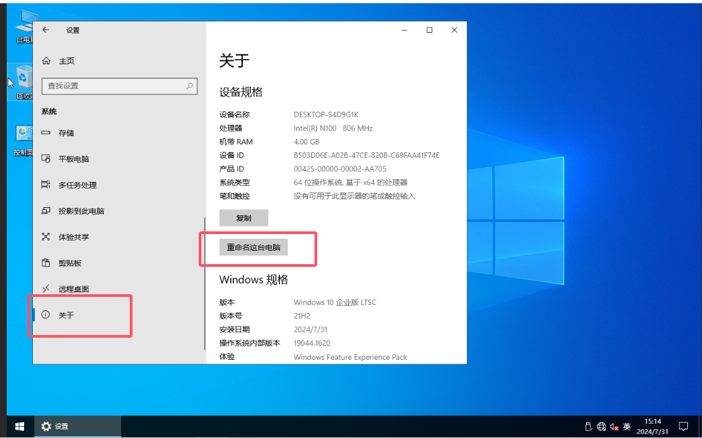This screenshot has width=702, height=438.
Task: Click the 英 input language indicator
Action: click(x=627, y=426)
